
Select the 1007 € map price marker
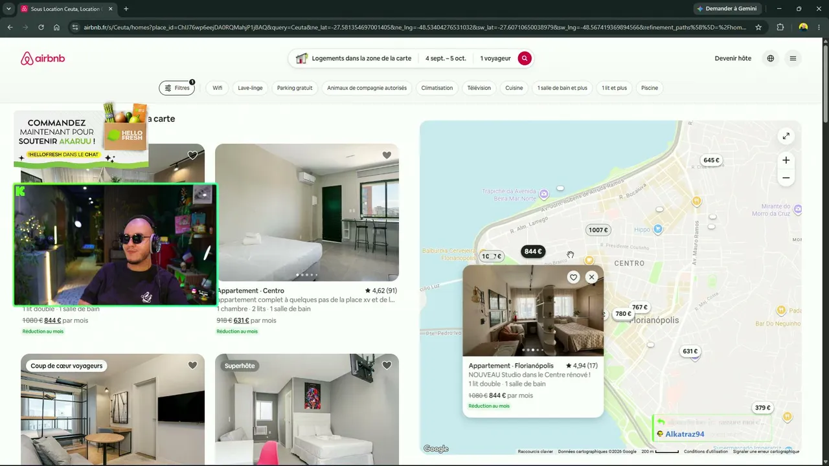tap(598, 230)
